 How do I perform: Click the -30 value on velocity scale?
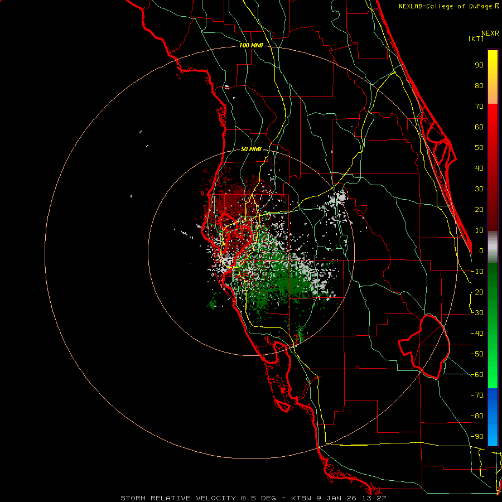tap(477, 313)
